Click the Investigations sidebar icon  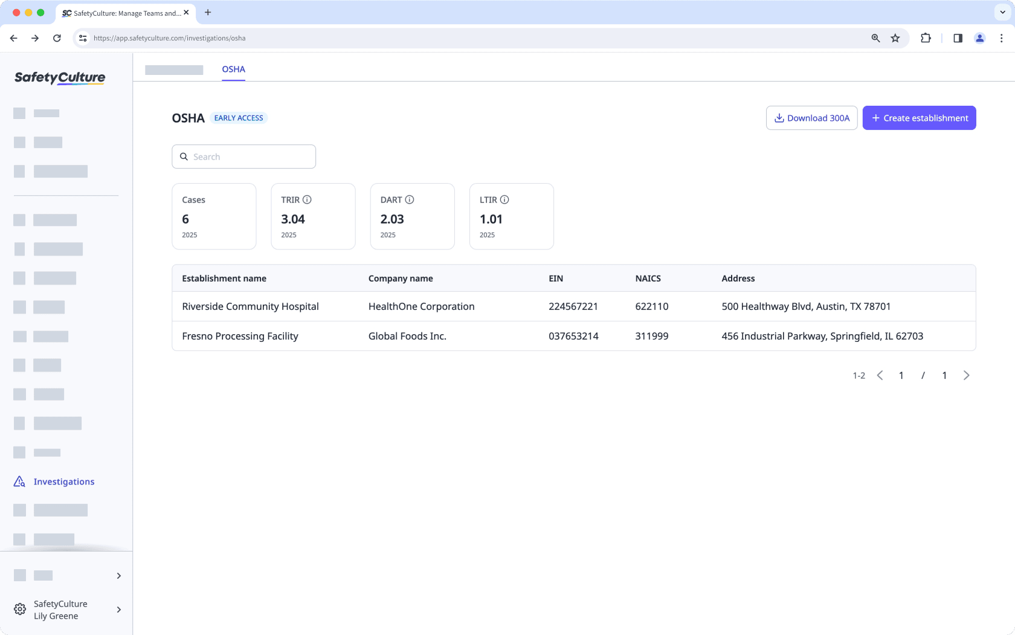(19, 482)
